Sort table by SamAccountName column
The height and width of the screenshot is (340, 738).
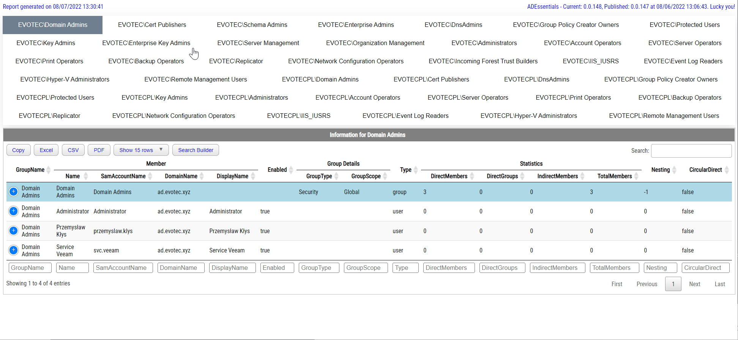150,176
